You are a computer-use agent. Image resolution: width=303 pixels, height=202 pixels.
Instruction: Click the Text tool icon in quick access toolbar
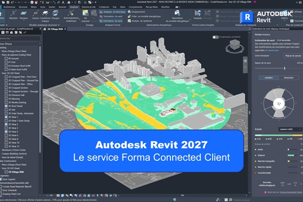click(63, 2)
